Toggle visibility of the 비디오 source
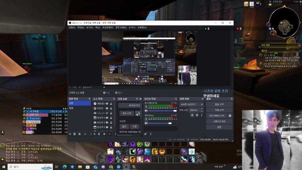 [x=107, y=123]
